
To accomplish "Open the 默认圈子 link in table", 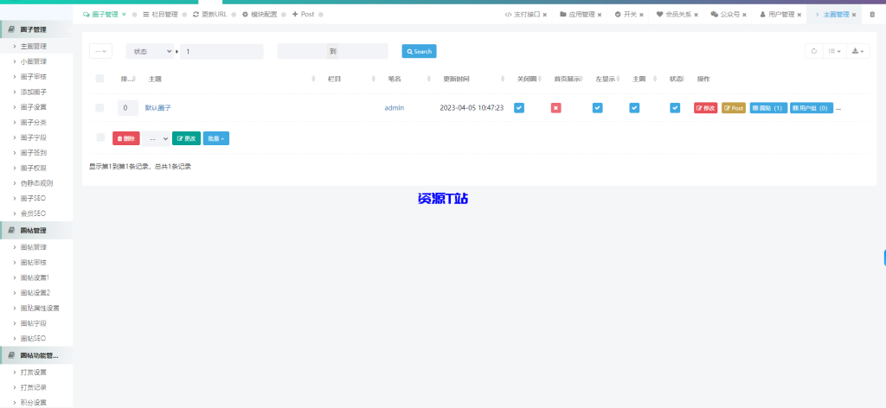I will pyautogui.click(x=157, y=108).
